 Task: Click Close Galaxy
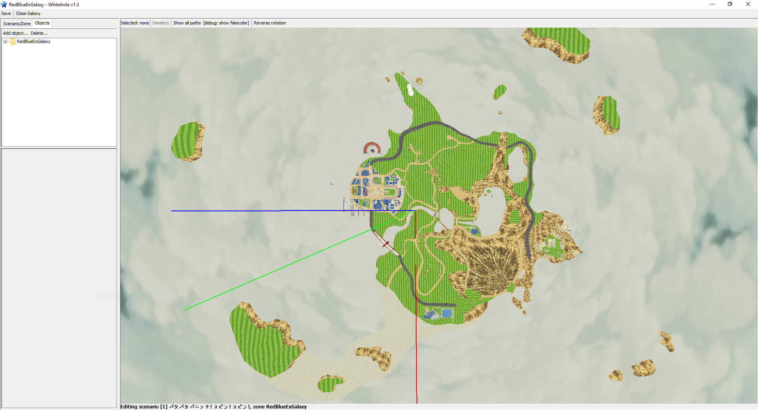(28, 13)
